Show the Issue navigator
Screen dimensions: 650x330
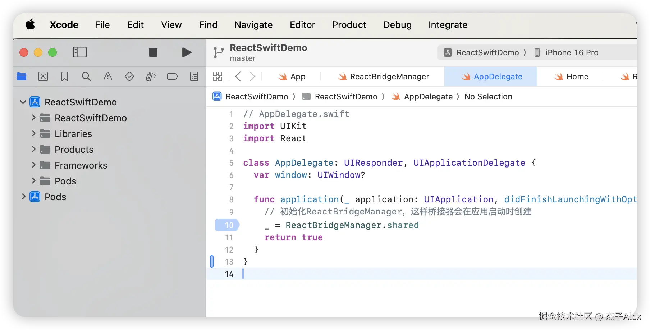click(108, 76)
